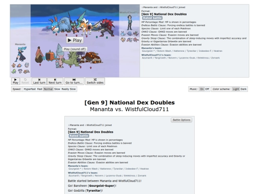Set speed to Hyperfast
The height and width of the screenshot is (194, 259).
30,89
